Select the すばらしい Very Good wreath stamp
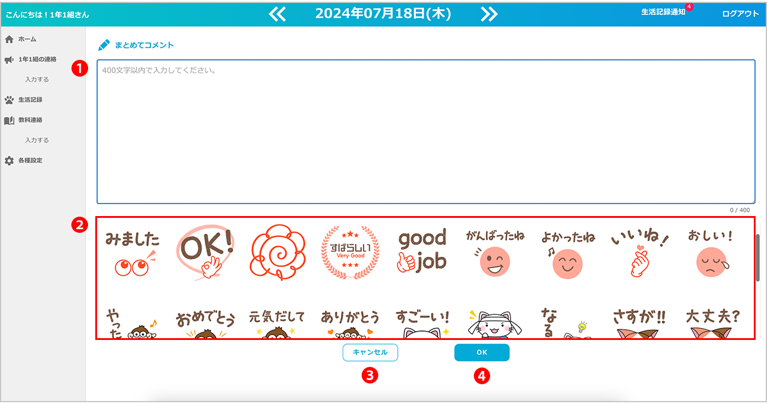This screenshot has height=404, width=767. click(x=350, y=254)
